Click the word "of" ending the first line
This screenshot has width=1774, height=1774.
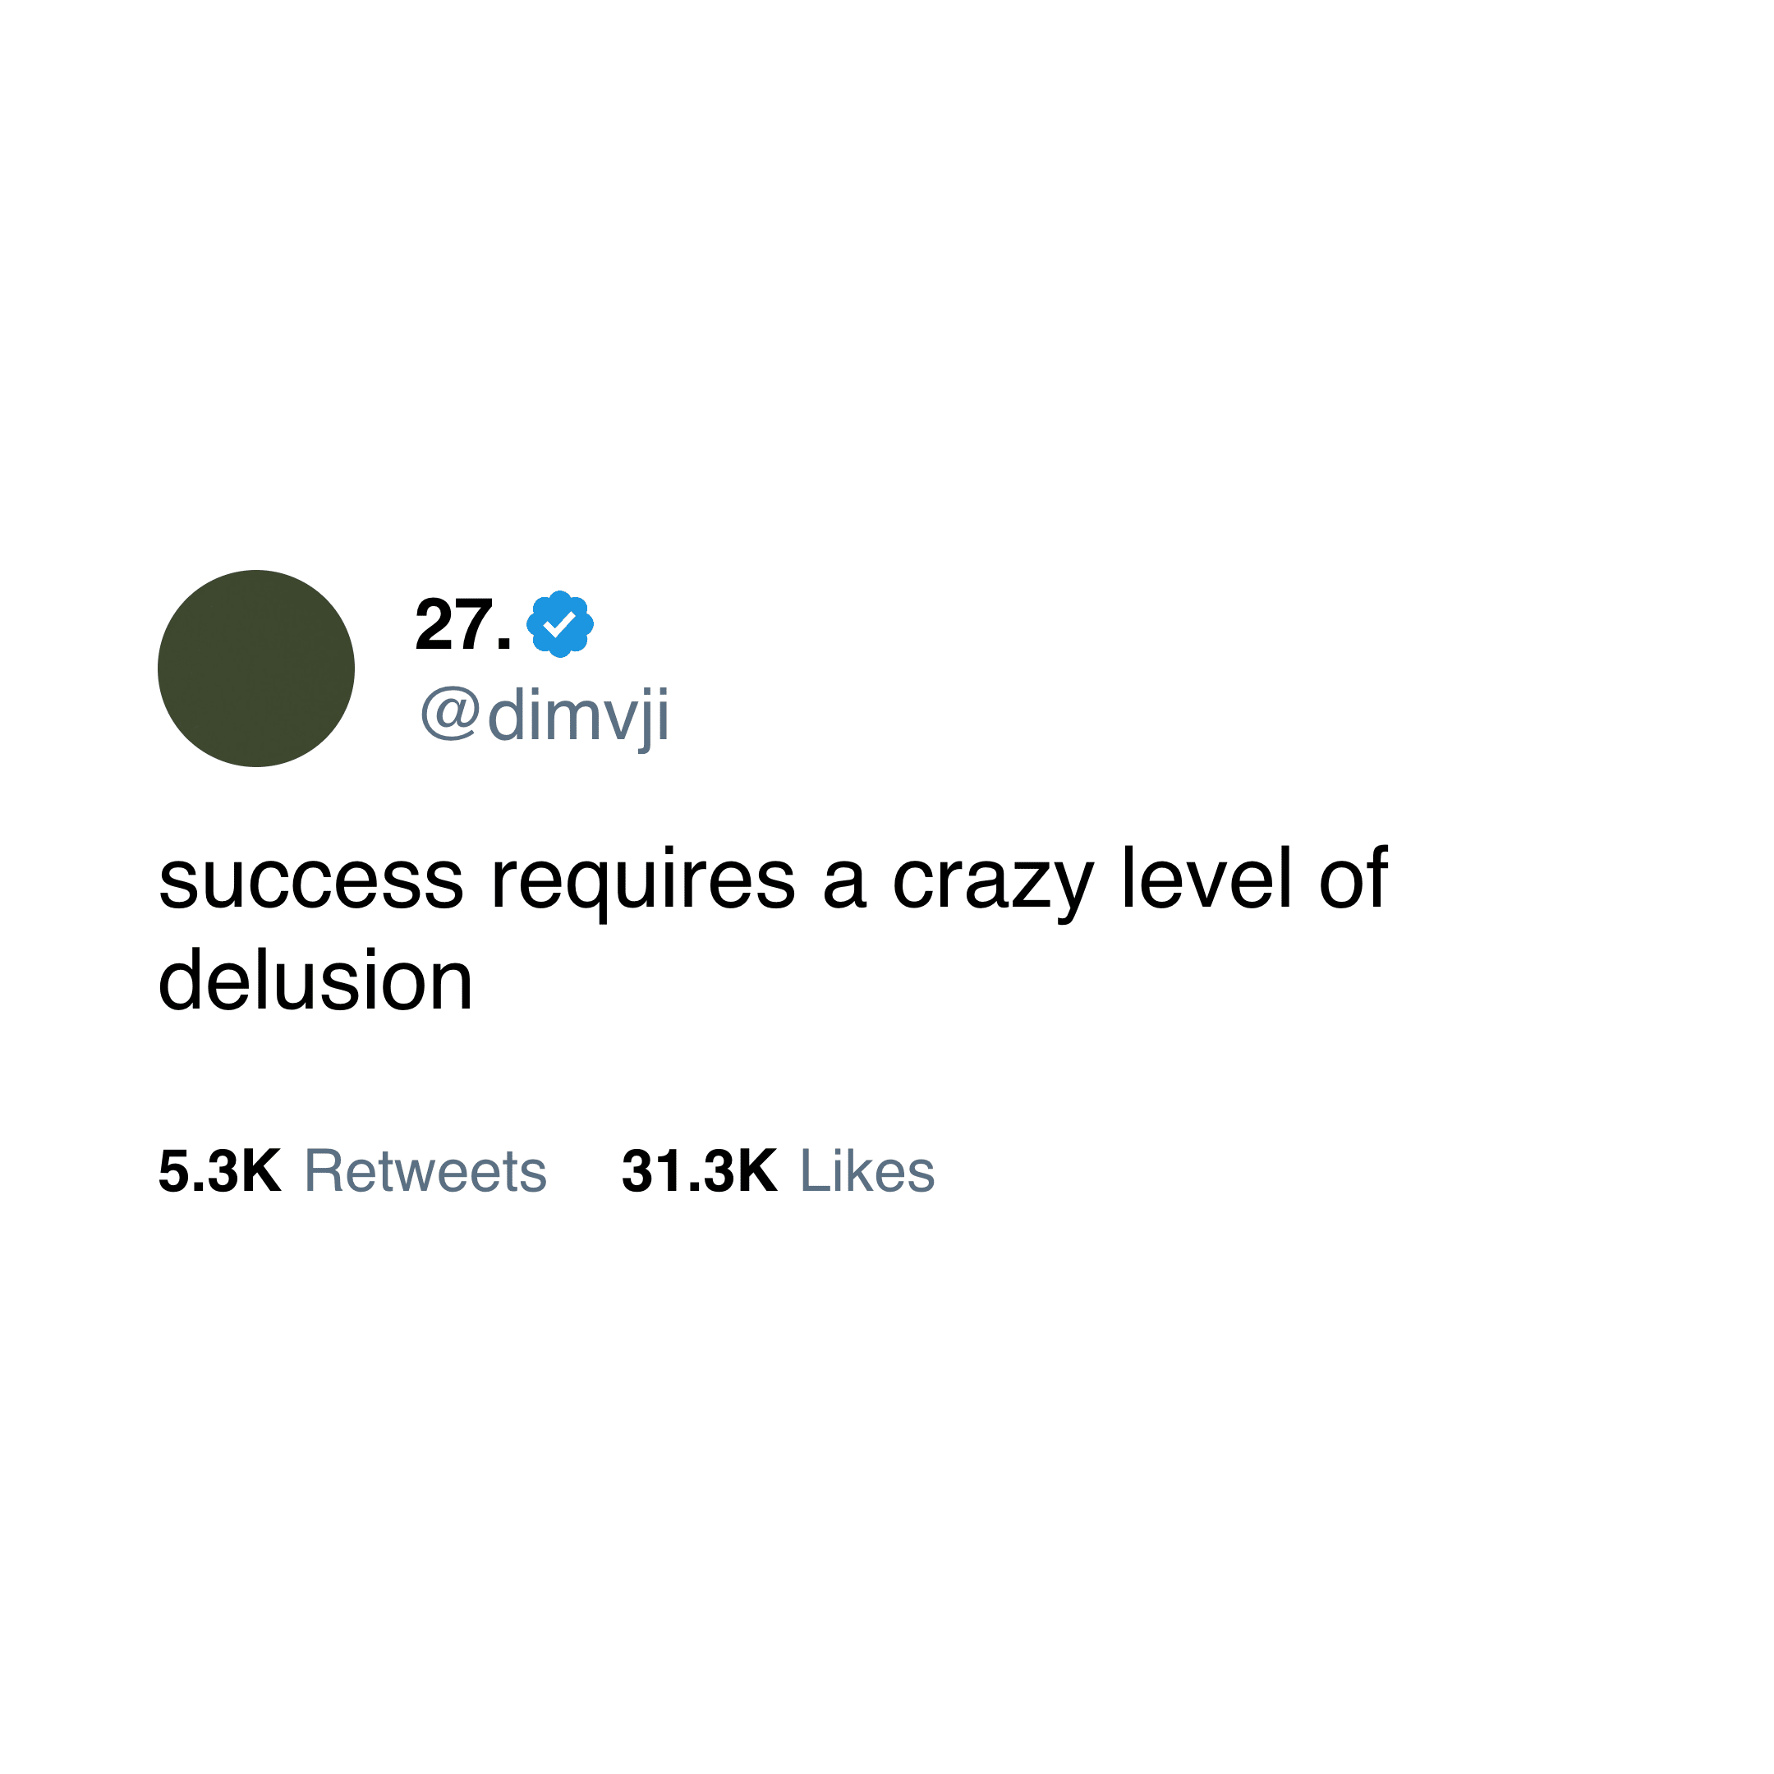(x=1353, y=880)
